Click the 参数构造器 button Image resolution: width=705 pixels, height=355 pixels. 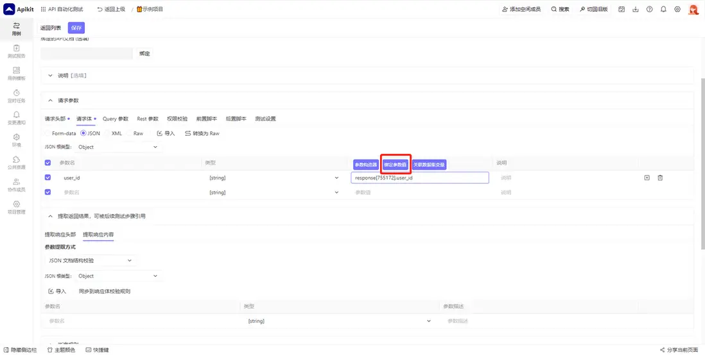point(365,165)
